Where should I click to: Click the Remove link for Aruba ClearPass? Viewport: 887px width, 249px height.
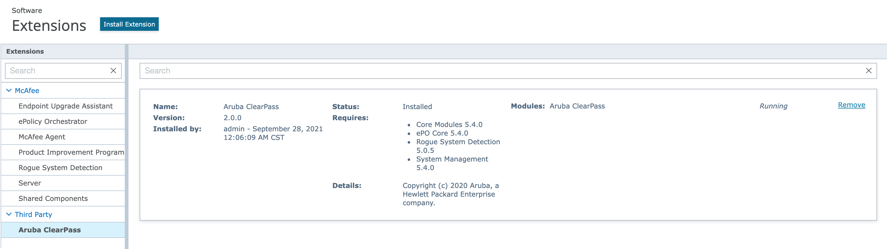(x=851, y=105)
